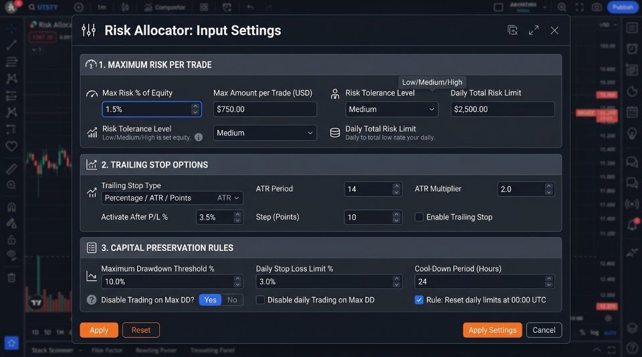Click the copy template icon in dialog header

tap(512, 30)
